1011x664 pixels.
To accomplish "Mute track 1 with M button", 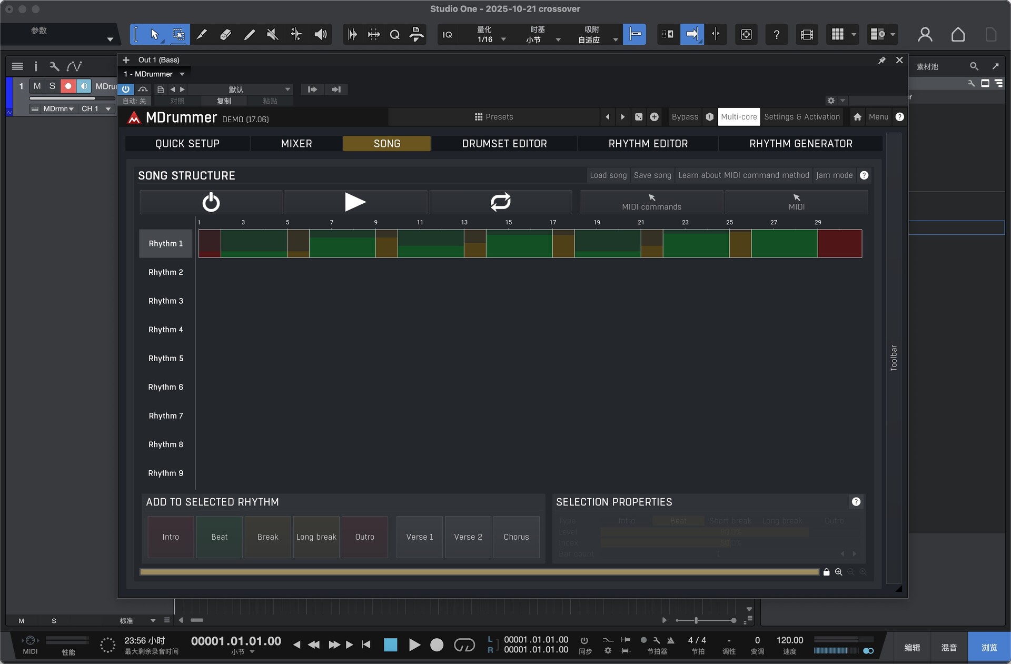I will (x=37, y=86).
